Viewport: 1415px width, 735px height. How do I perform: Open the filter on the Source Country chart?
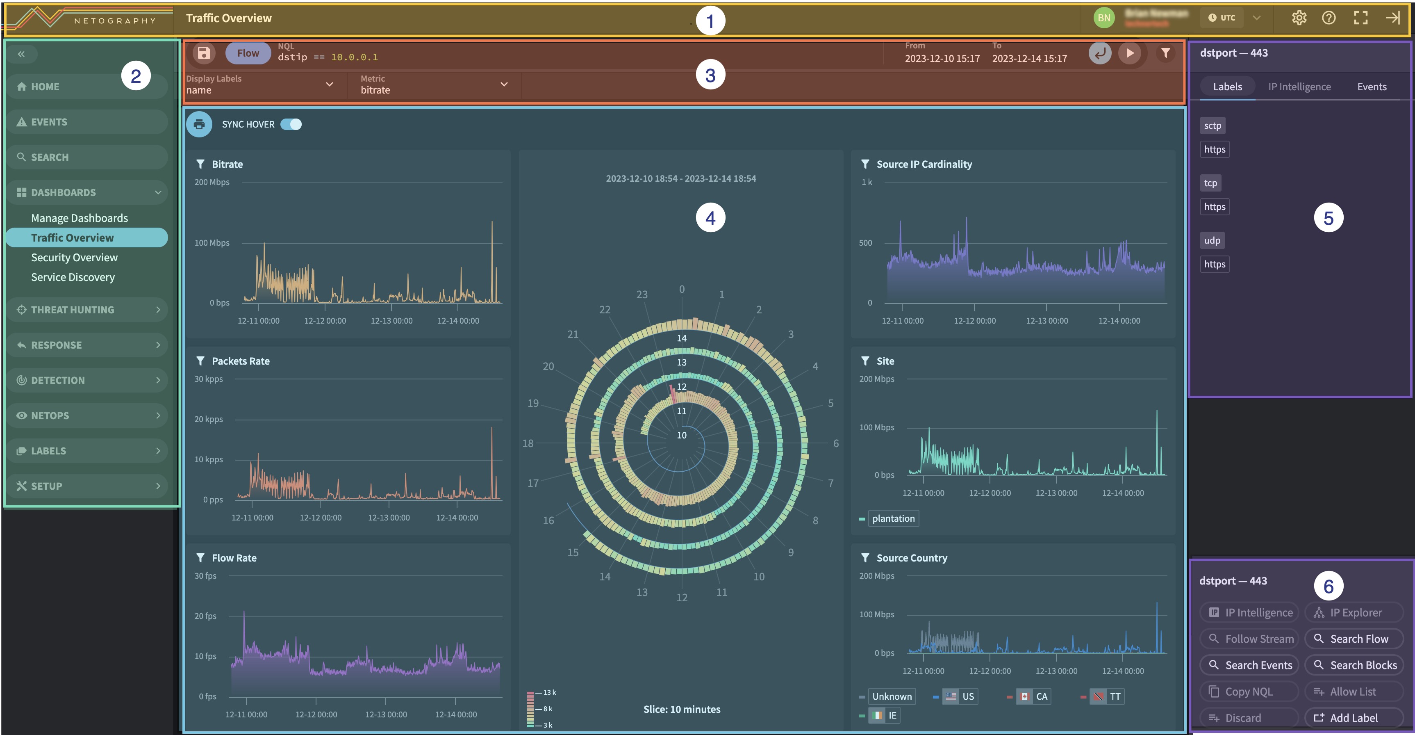coord(865,557)
